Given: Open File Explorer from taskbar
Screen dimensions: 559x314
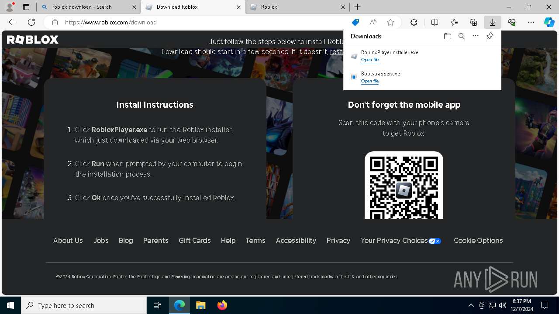Looking at the screenshot, I should pos(201,305).
